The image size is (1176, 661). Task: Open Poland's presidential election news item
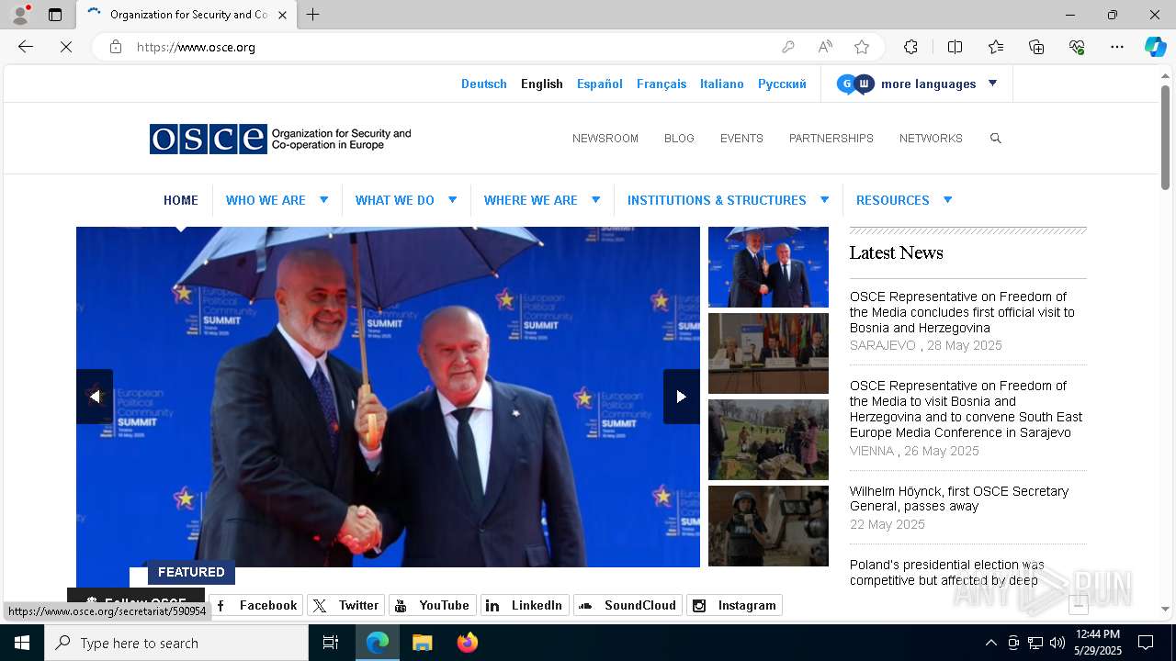[x=947, y=572]
